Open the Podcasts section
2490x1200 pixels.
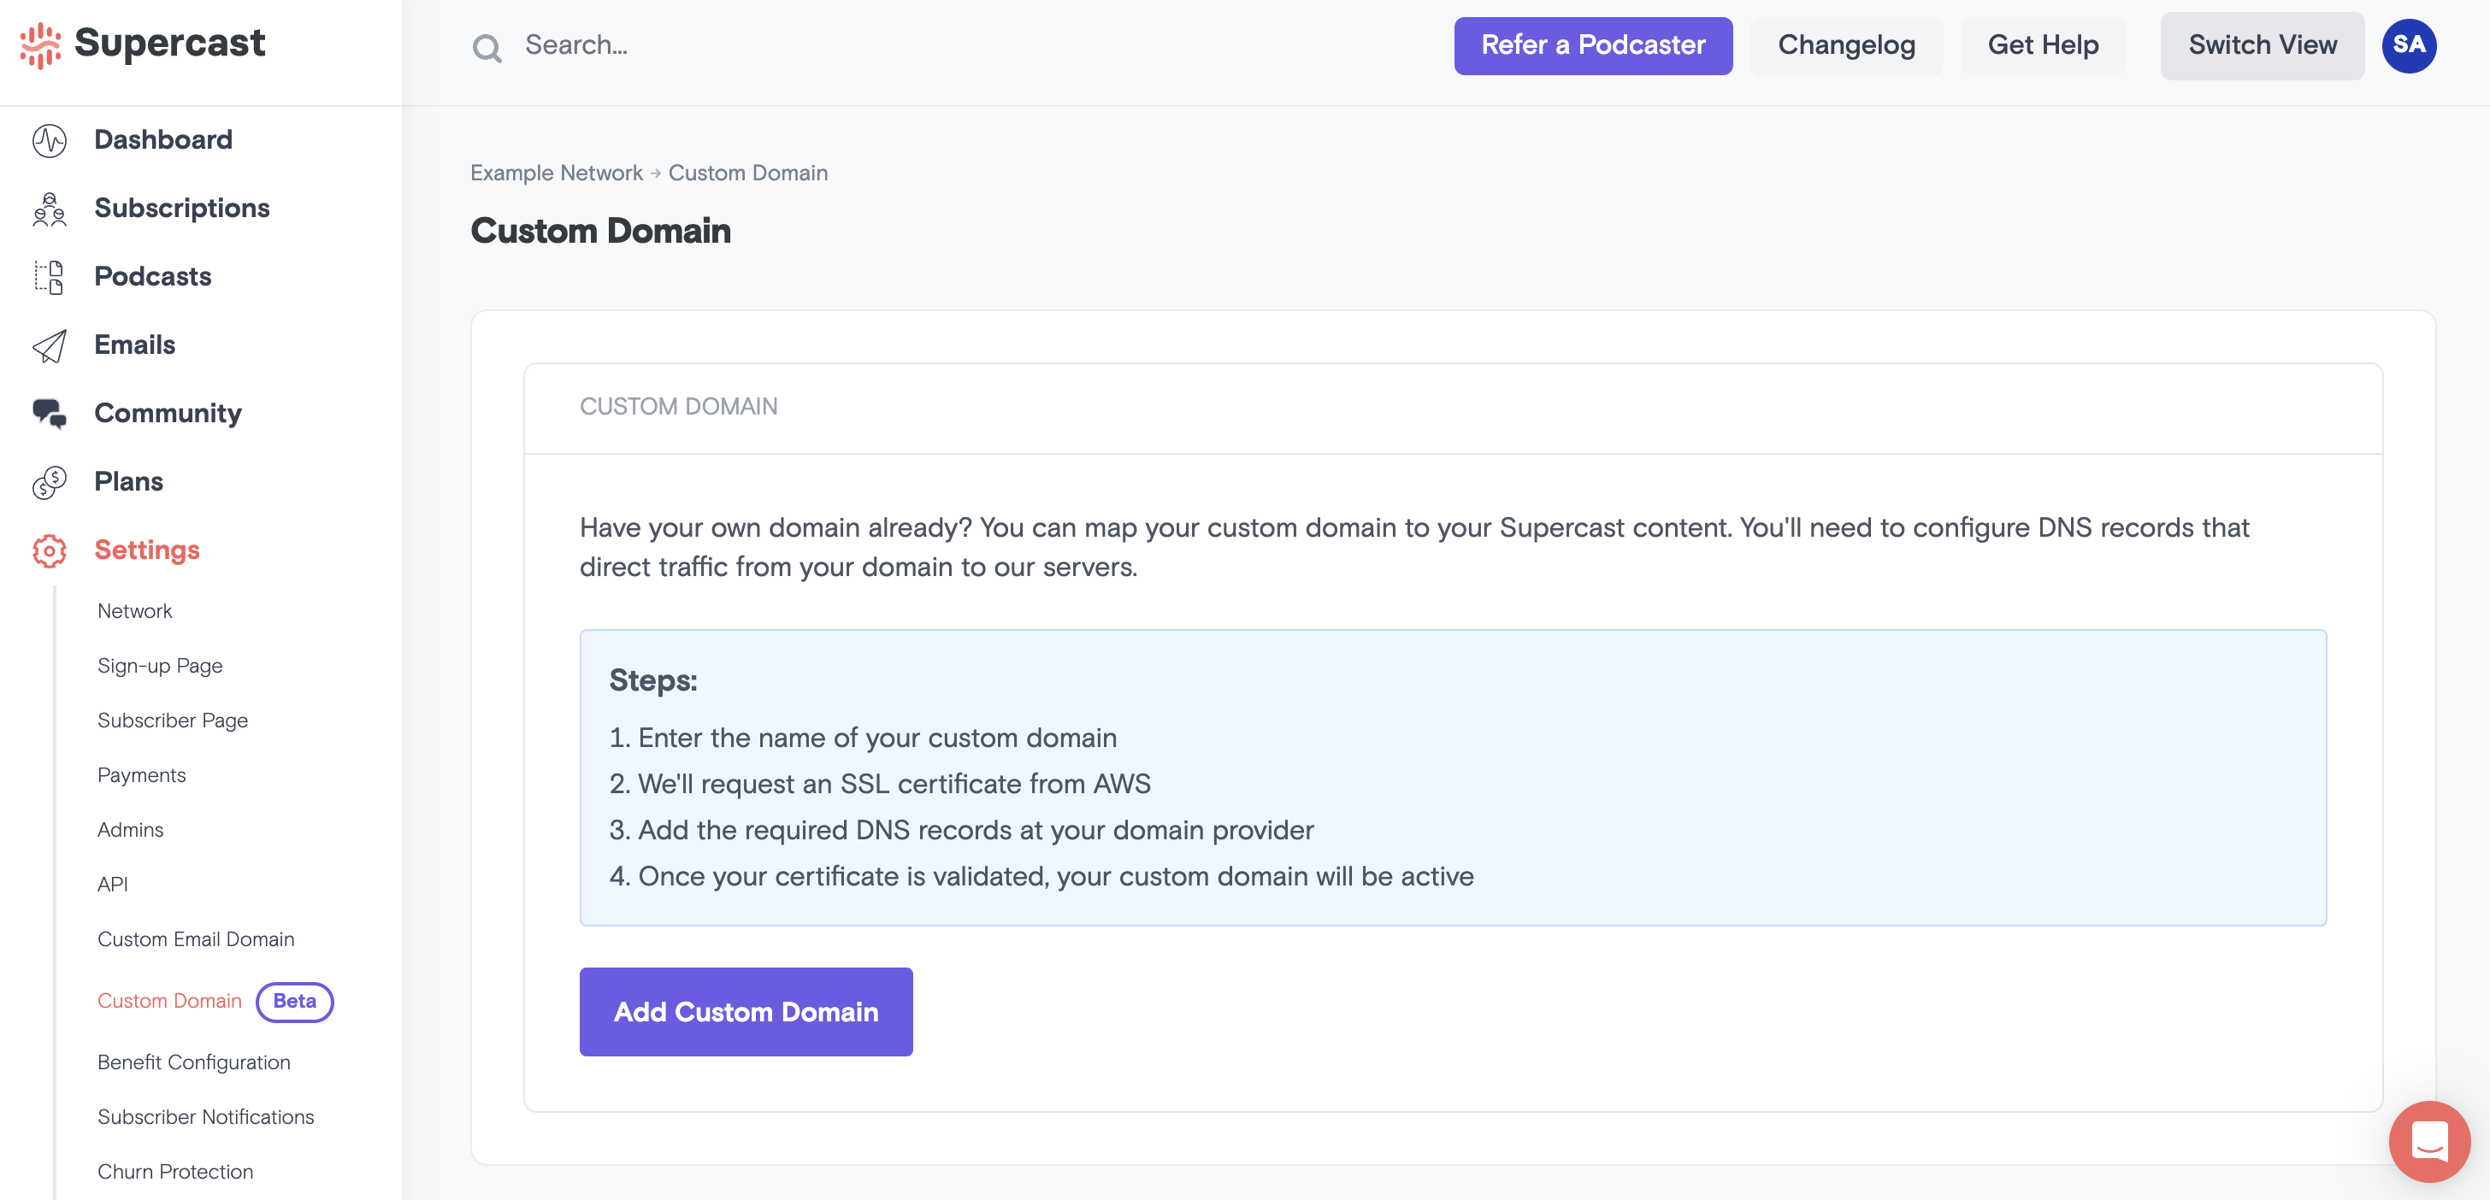(153, 277)
